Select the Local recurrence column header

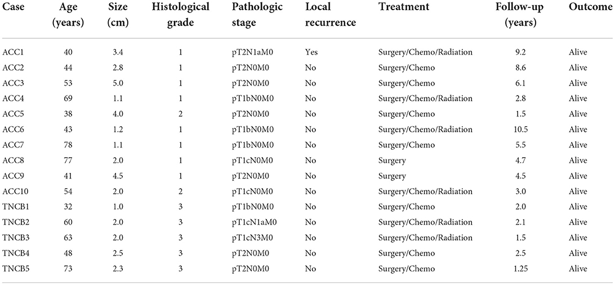(x=330, y=15)
